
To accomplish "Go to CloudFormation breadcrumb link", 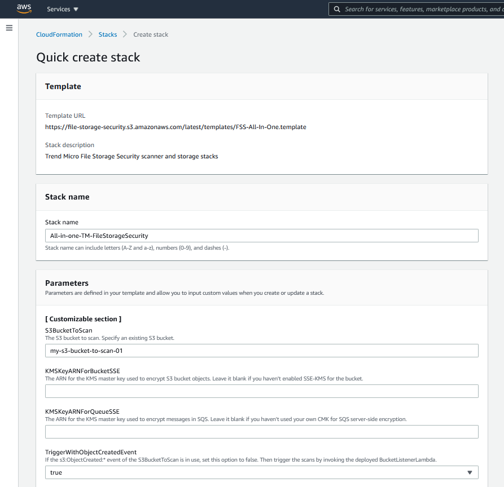I will click(59, 34).
